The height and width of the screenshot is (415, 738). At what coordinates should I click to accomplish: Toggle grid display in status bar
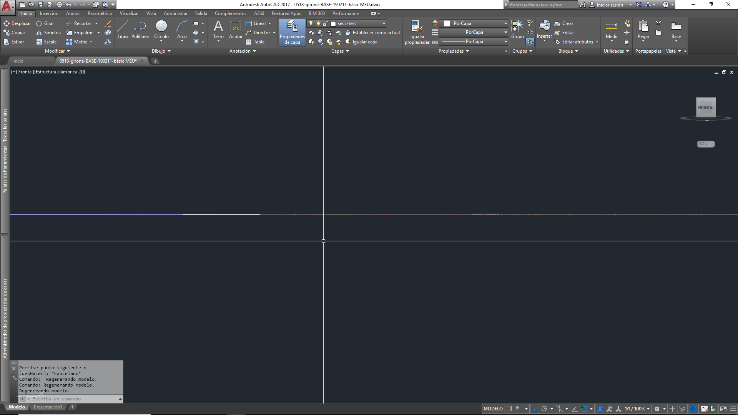(510, 409)
